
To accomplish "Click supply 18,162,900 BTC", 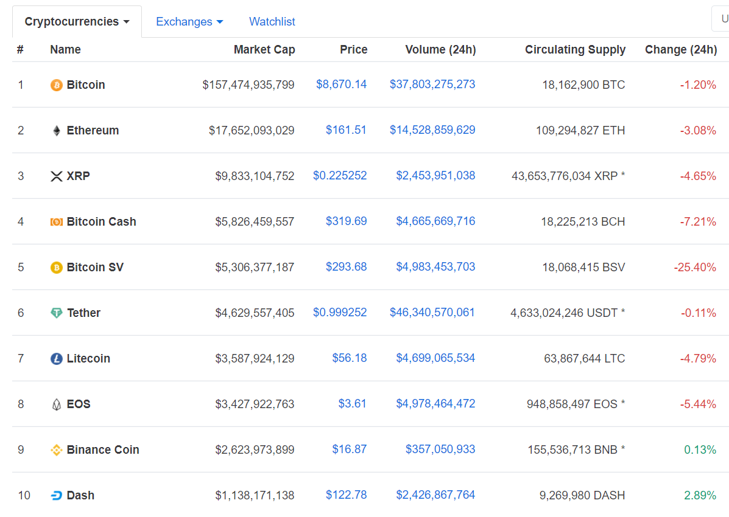I will (x=583, y=85).
